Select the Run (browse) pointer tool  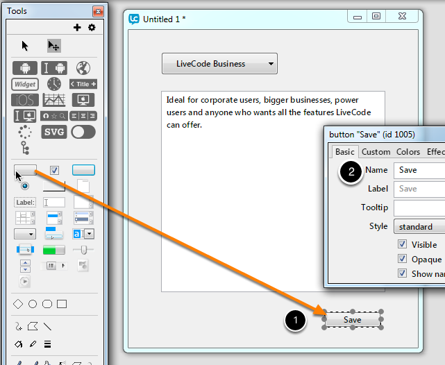pos(25,46)
